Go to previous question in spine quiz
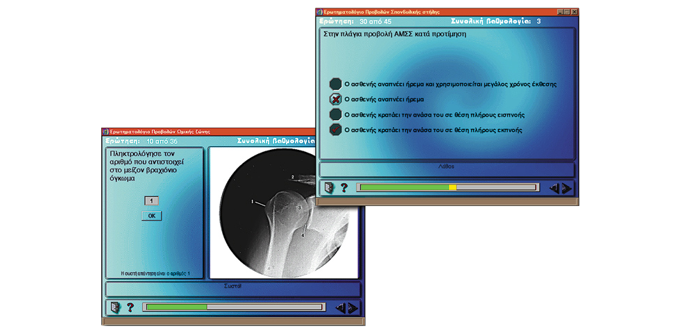 (554, 187)
